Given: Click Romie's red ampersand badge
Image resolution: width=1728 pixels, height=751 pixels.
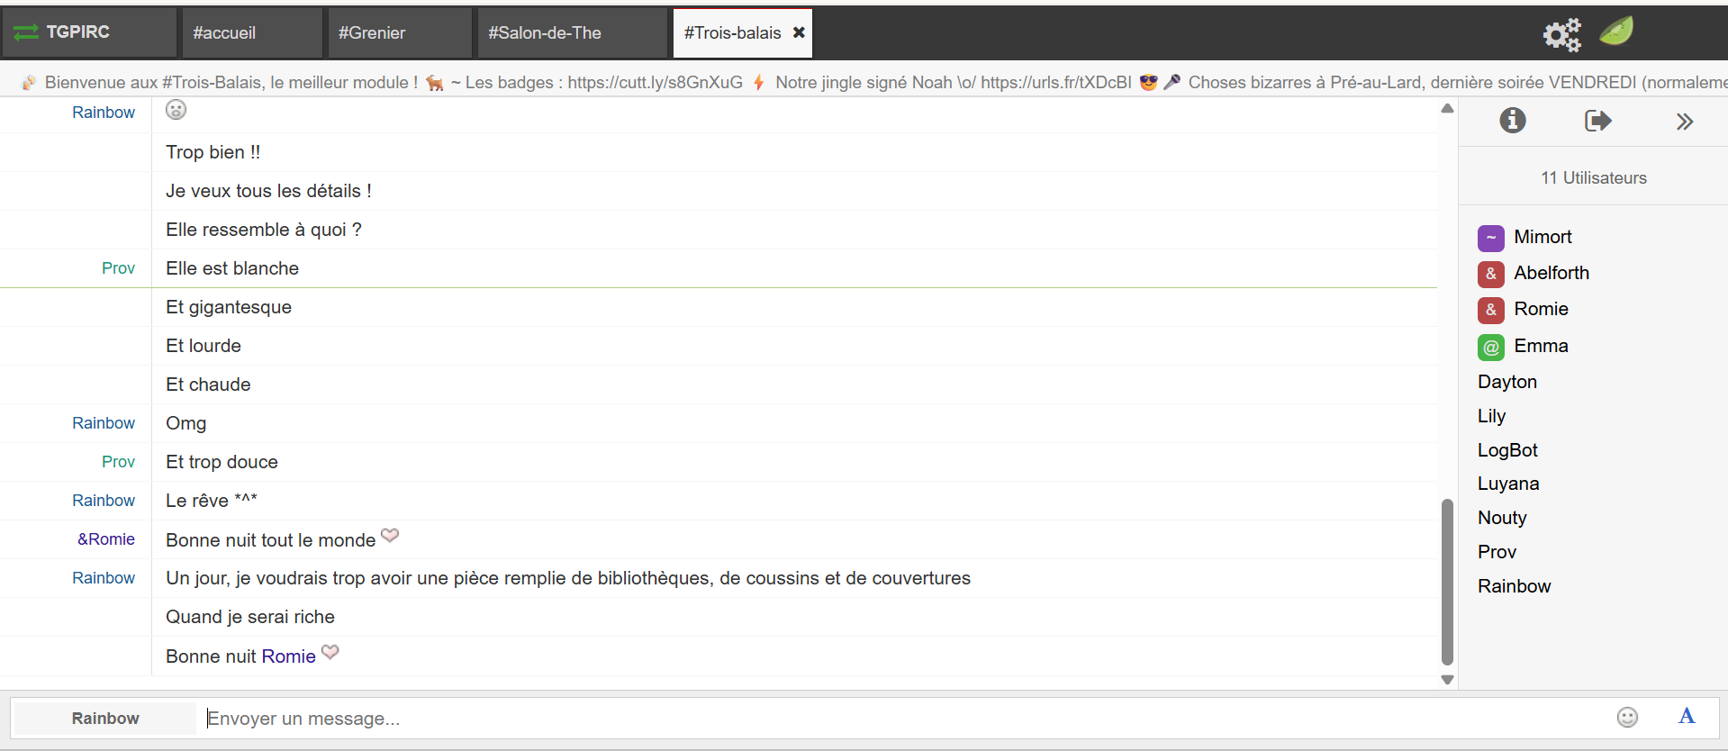Looking at the screenshot, I should point(1491,310).
